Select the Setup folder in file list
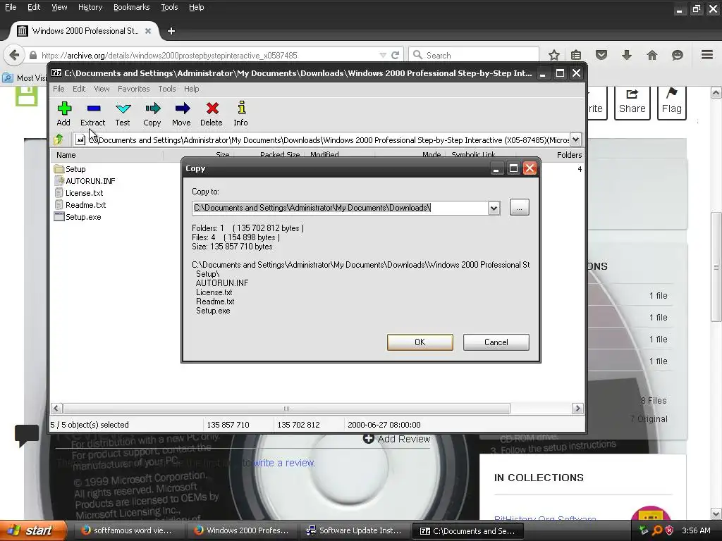Image resolution: width=722 pixels, height=541 pixels. pos(71,169)
